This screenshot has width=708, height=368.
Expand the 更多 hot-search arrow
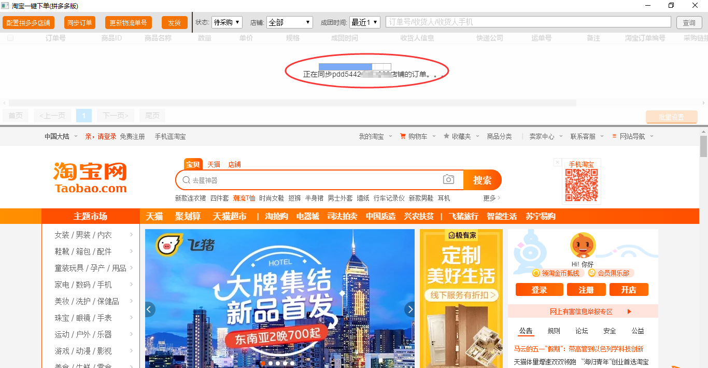point(499,198)
